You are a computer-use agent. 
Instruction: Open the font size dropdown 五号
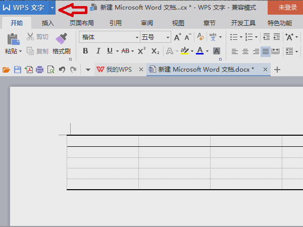168,37
